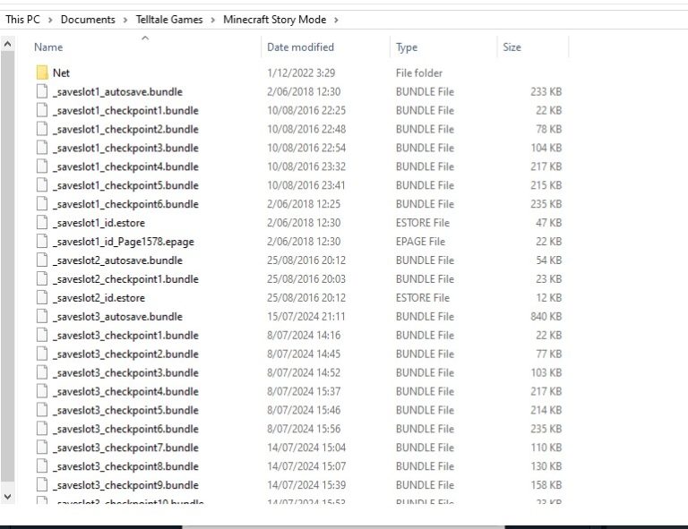Click file icon beside _saveslot1_checkpoint3.bundle
This screenshot has width=688, height=529.
pos(42,148)
